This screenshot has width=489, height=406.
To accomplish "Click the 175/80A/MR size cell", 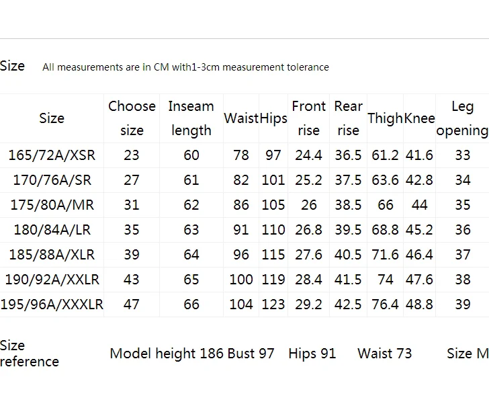I will [52, 205].
